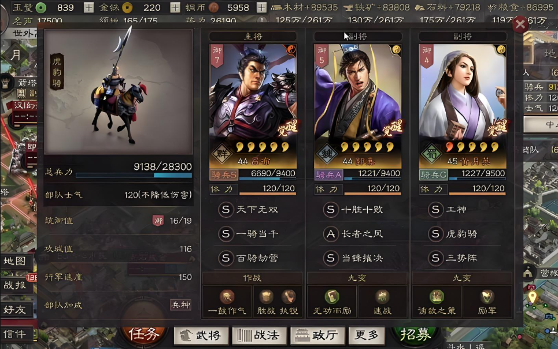Open the 政厅 government hall menu
This screenshot has height=349, width=558.
tap(318, 336)
